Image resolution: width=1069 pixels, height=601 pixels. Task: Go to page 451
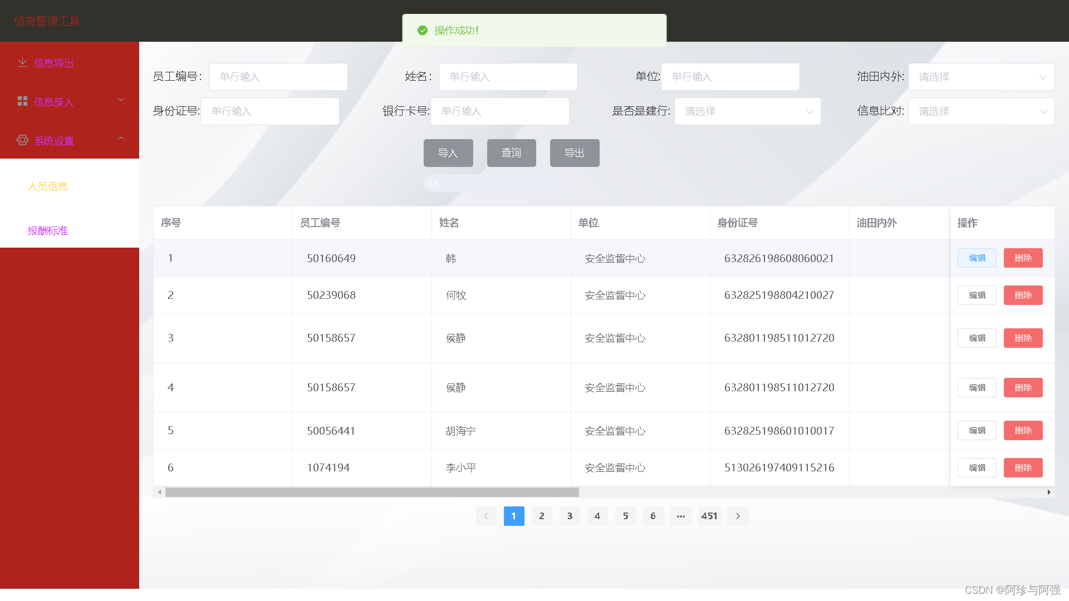click(x=709, y=516)
